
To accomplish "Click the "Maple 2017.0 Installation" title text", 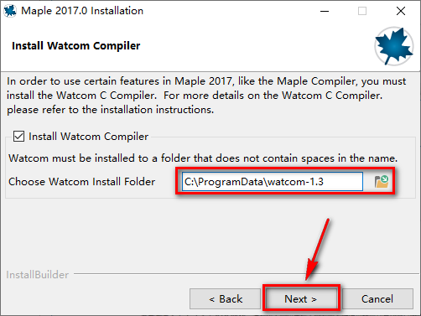I will click(82, 11).
